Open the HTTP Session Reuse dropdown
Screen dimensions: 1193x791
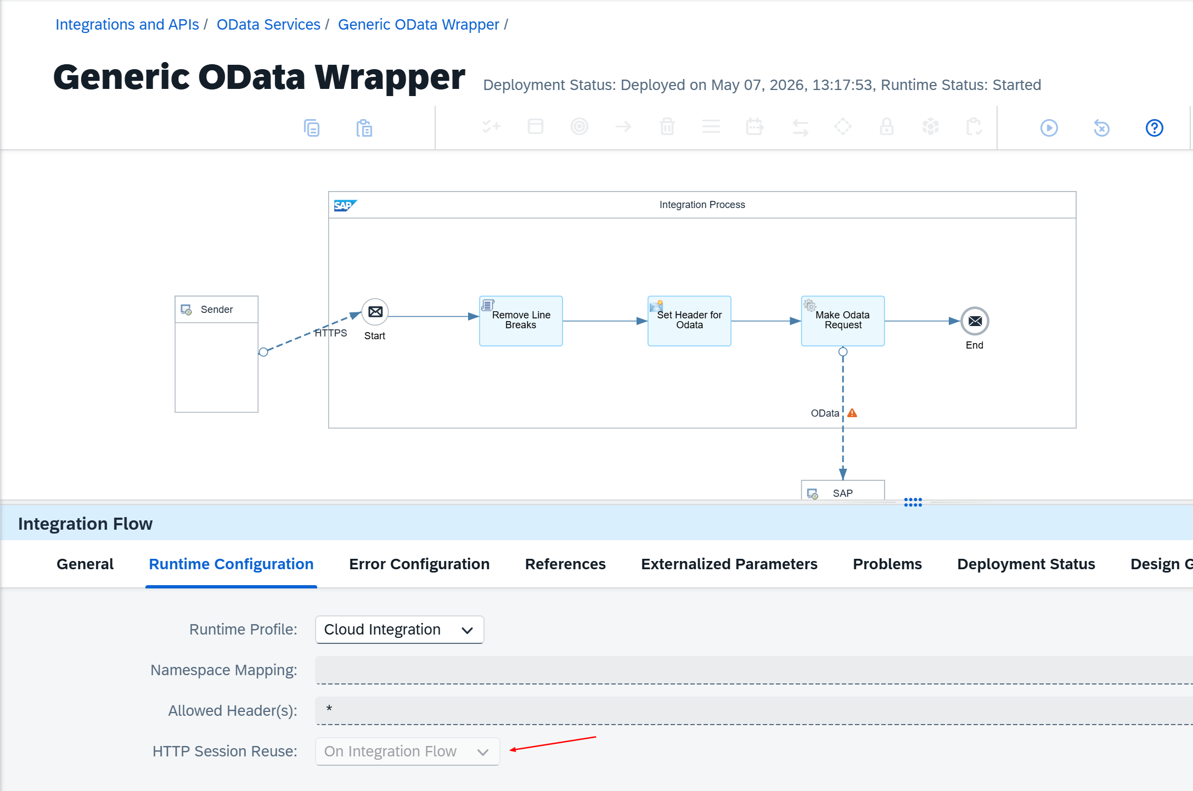point(407,751)
